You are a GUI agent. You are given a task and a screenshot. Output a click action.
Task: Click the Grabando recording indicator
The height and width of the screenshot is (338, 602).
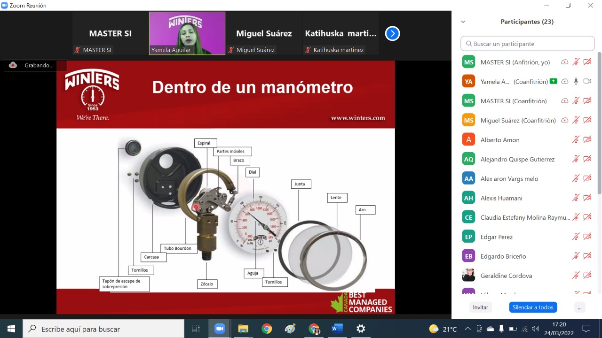click(x=35, y=65)
